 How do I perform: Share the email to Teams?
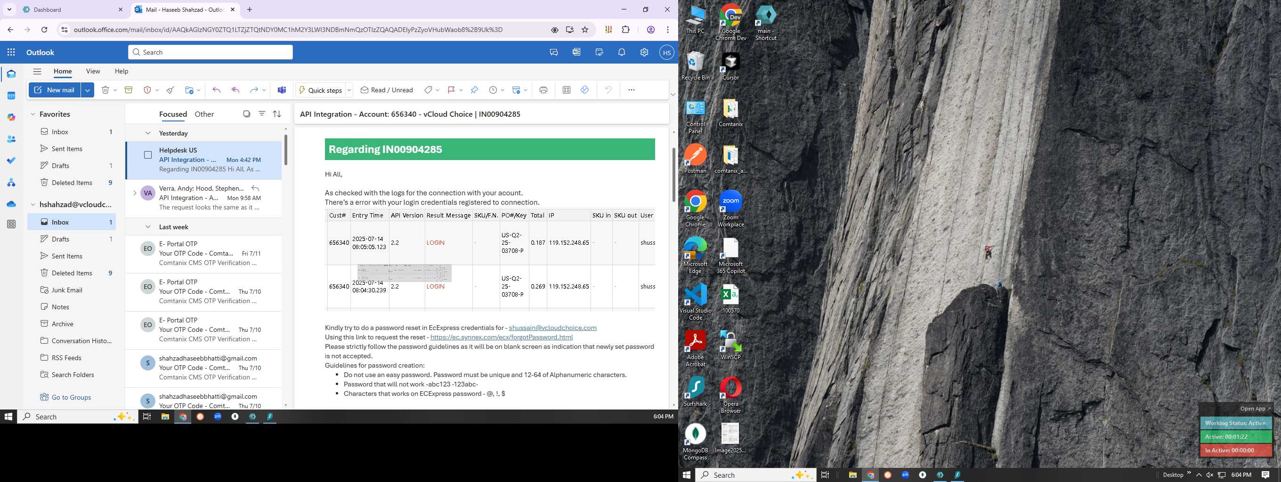point(282,90)
